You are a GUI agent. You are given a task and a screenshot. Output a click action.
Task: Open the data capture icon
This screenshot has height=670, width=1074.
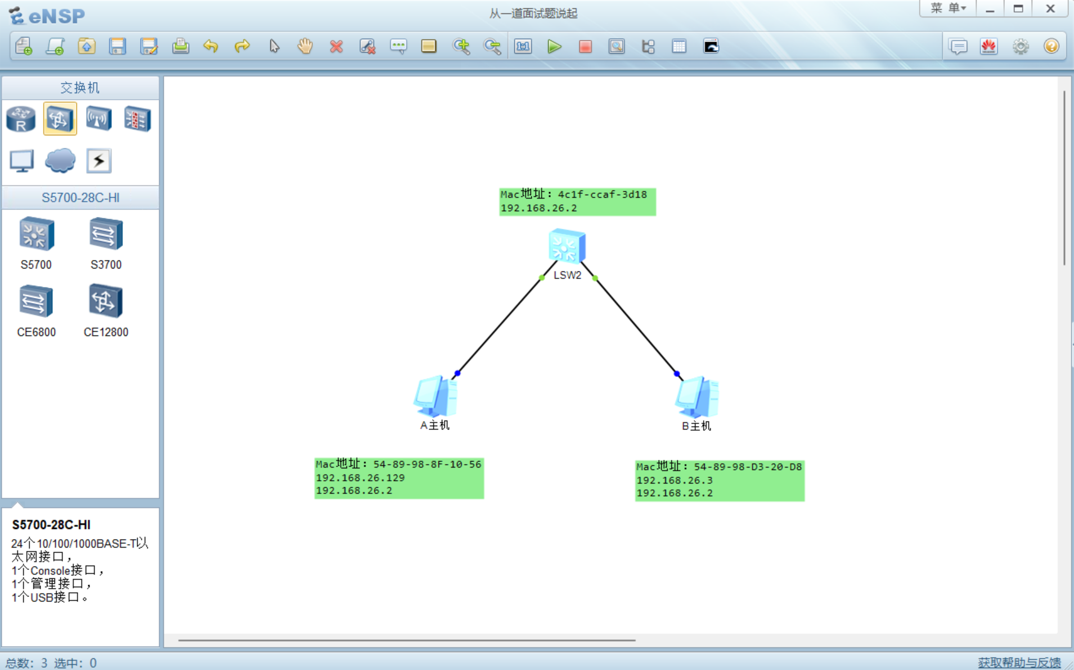tap(617, 46)
